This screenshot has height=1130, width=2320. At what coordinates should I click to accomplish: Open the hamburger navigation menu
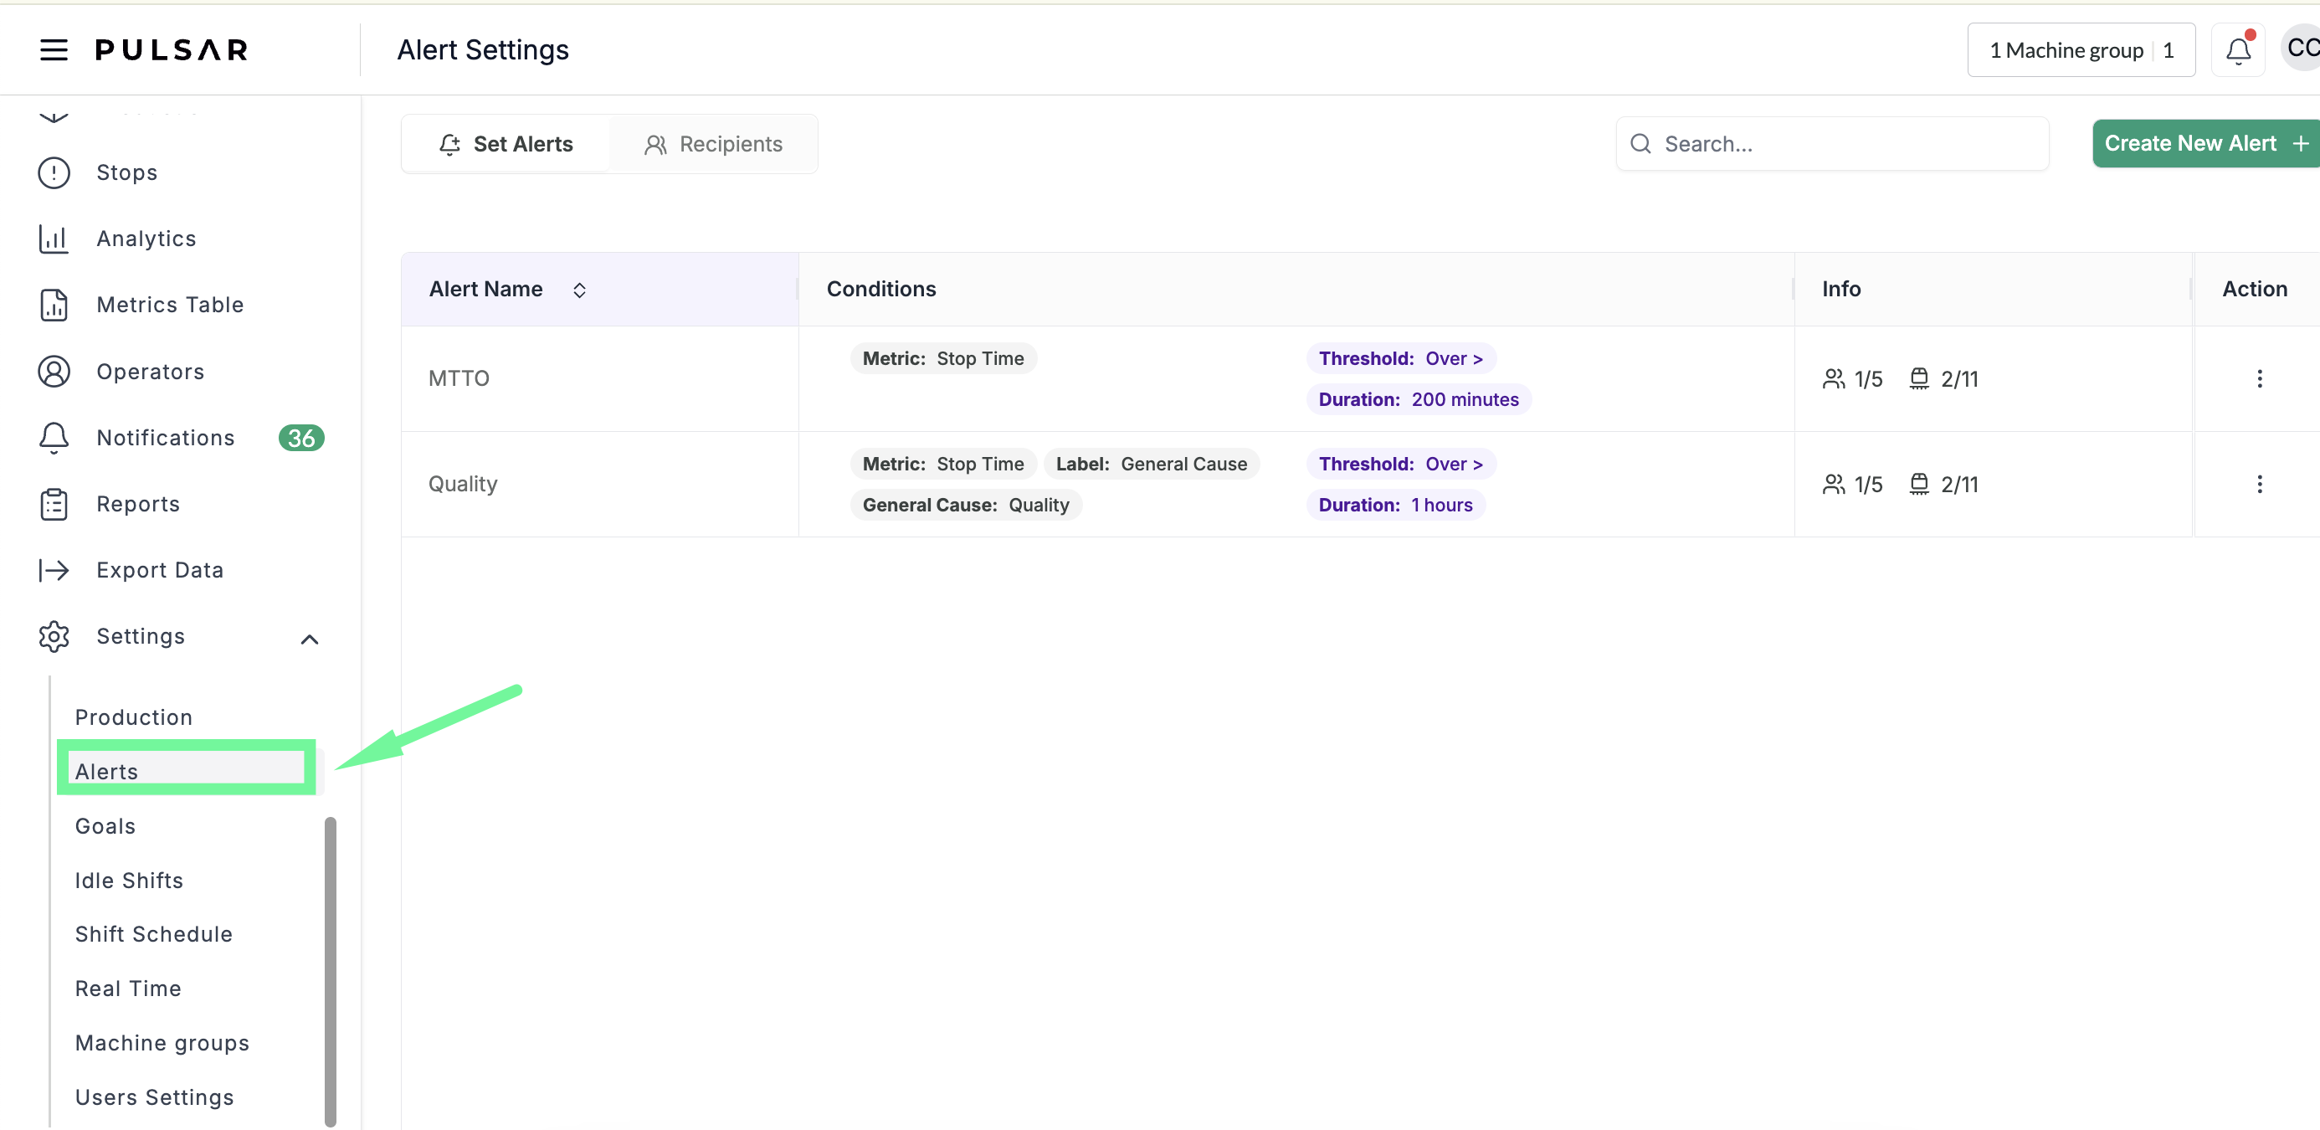point(54,49)
